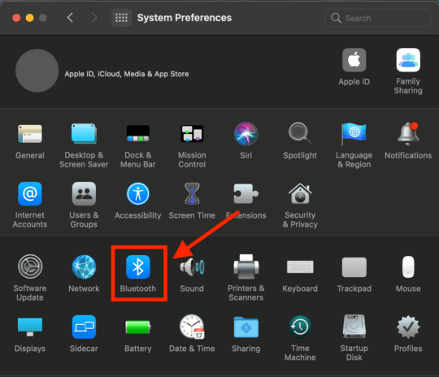439x377 pixels.
Task: Click Apple ID, iCloud, Media & App Store text
Action: pyautogui.click(x=127, y=74)
